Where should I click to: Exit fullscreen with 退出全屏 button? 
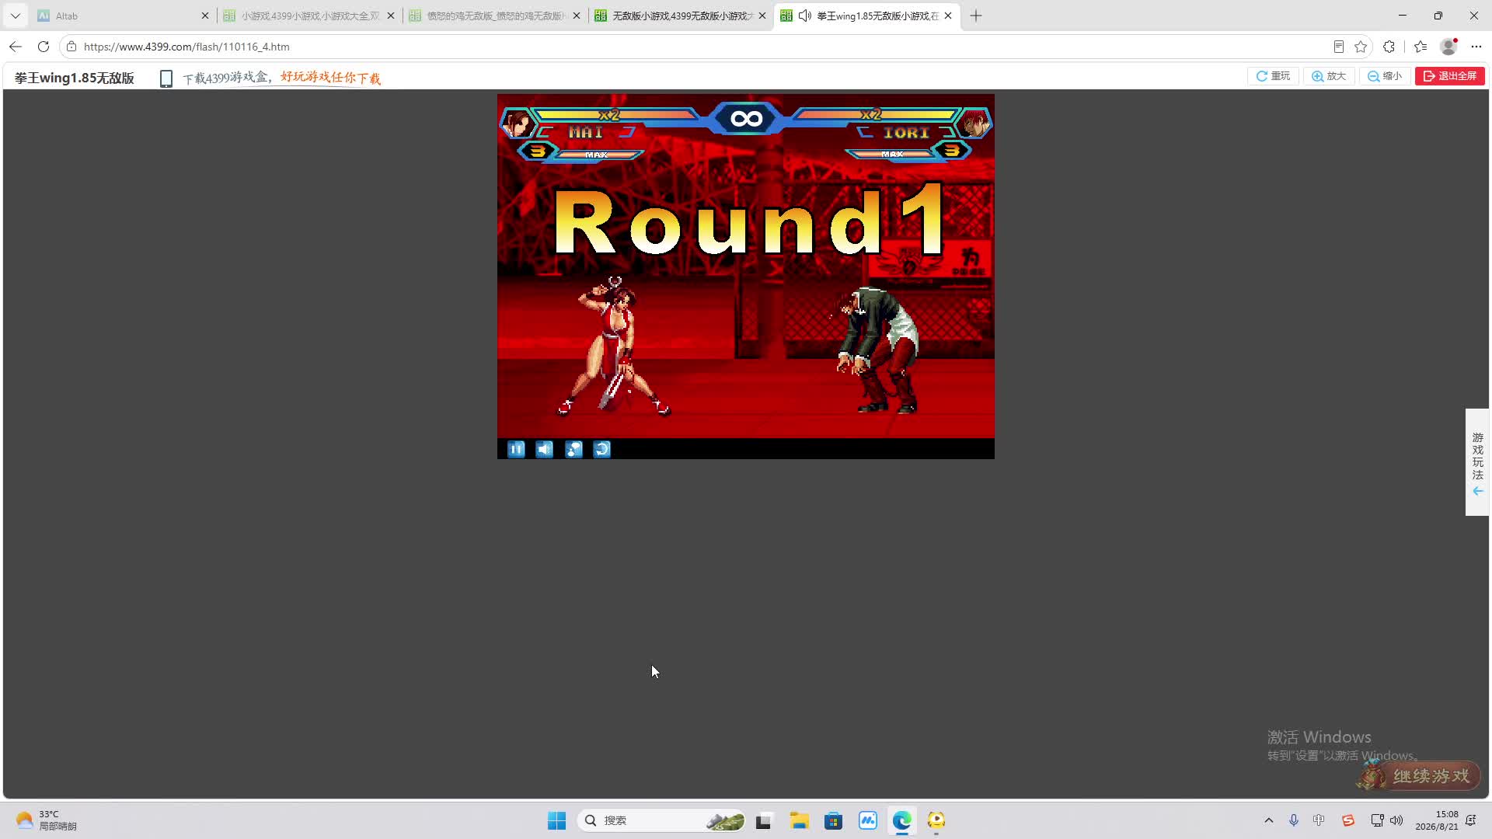coord(1450,76)
